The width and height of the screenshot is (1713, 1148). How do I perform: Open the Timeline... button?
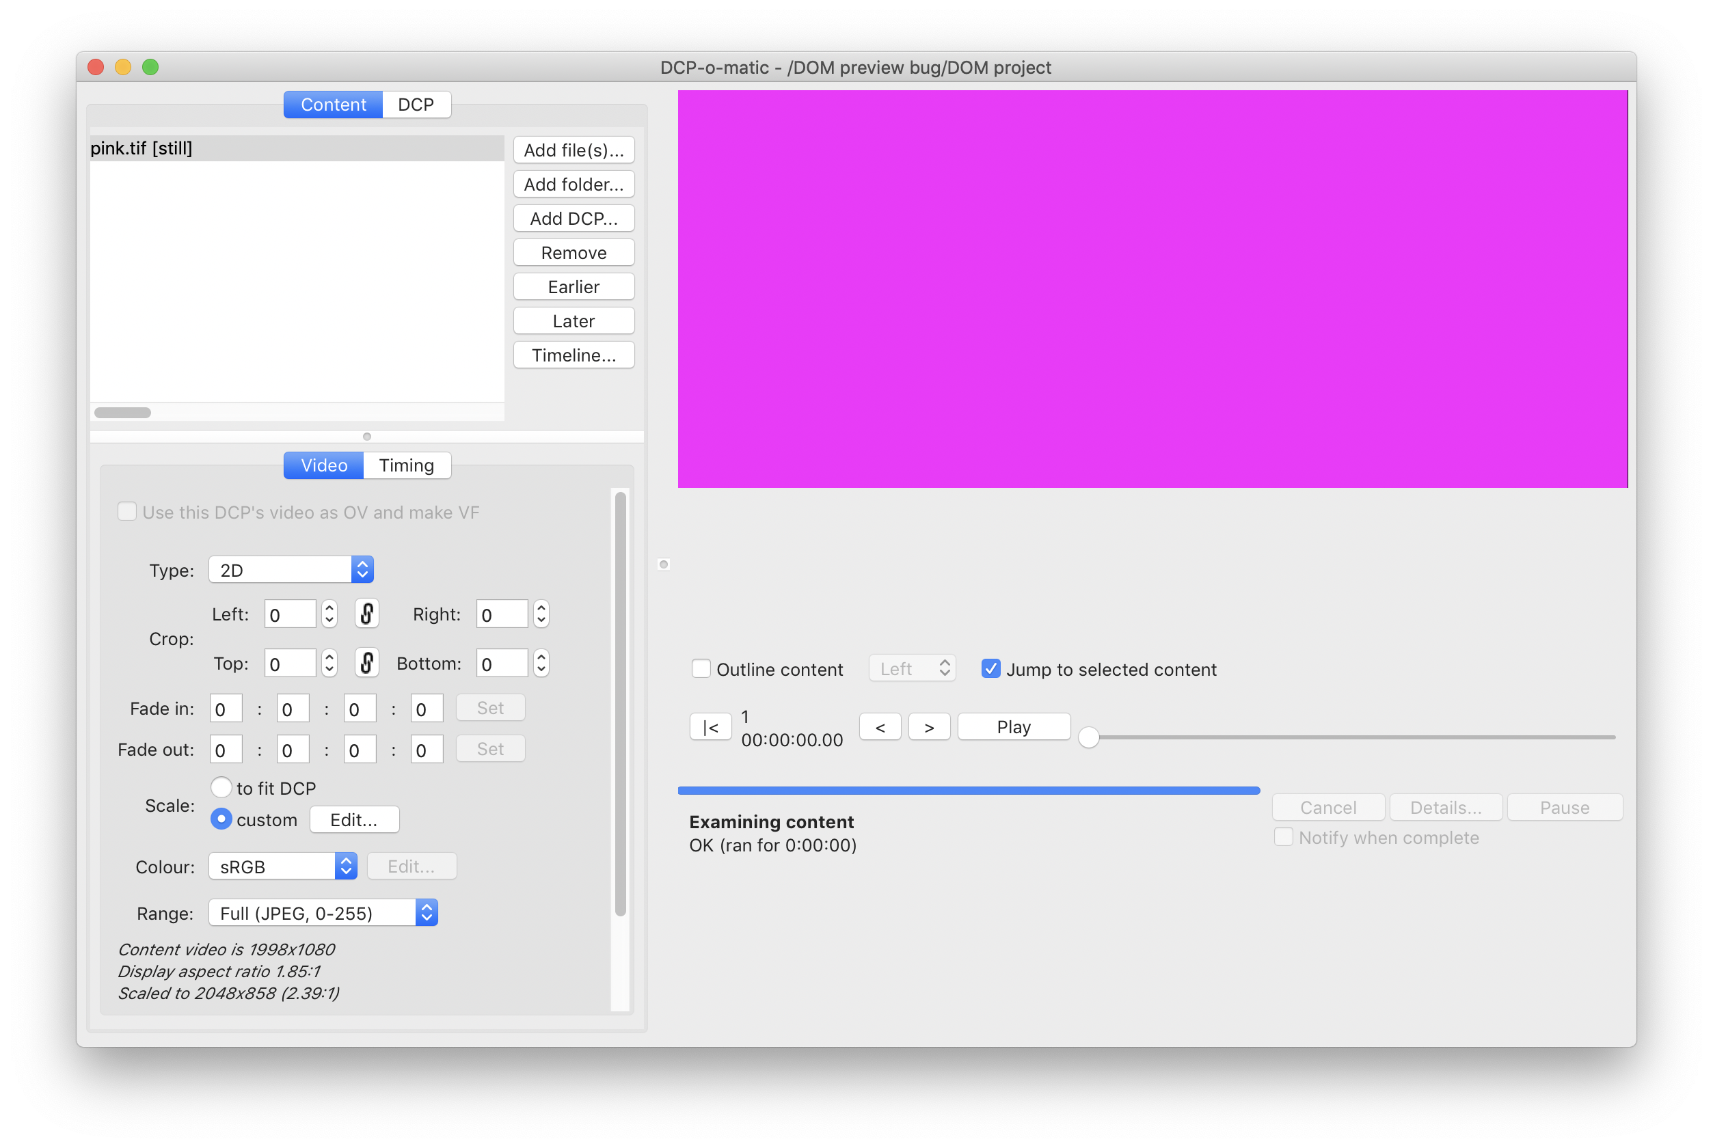point(574,355)
